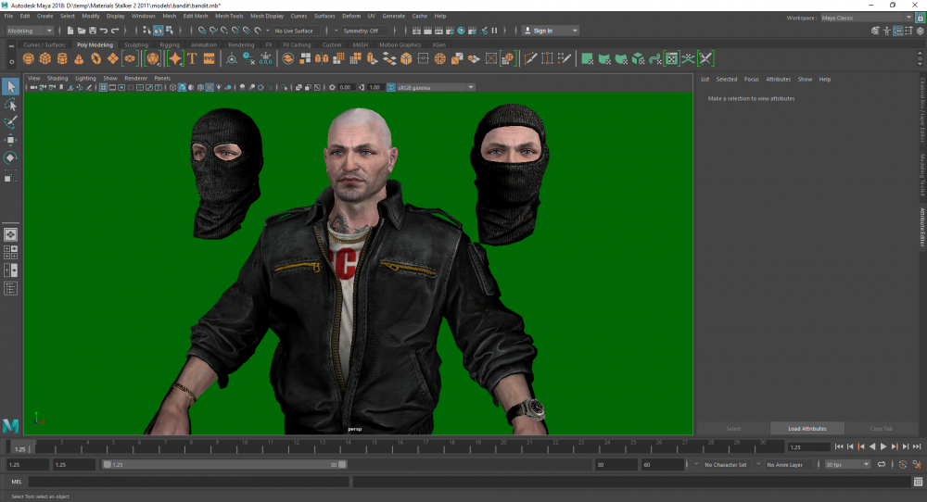Activate the Scale tool in toolbox

[10, 176]
